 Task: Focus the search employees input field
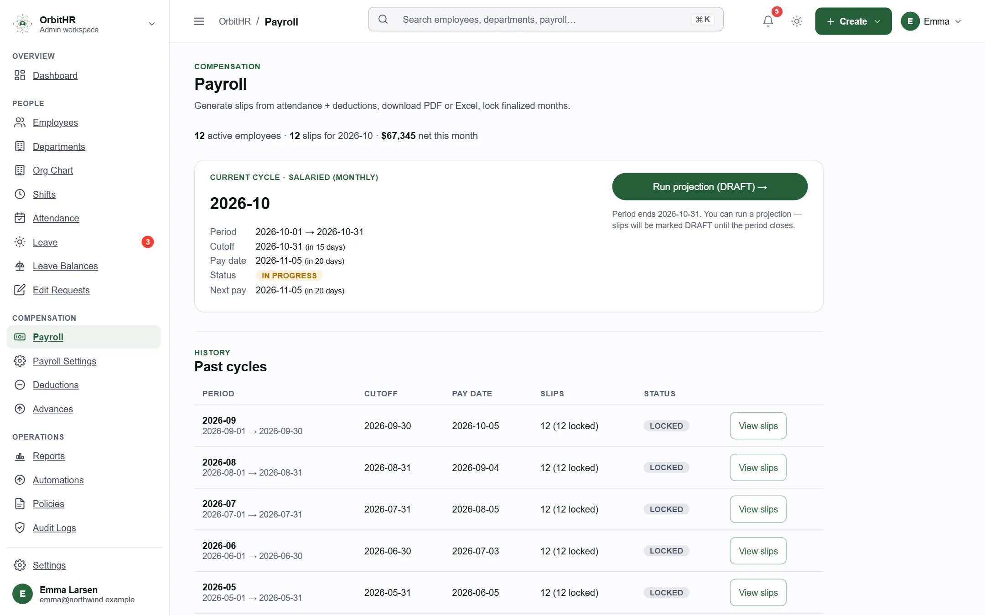[x=545, y=19]
